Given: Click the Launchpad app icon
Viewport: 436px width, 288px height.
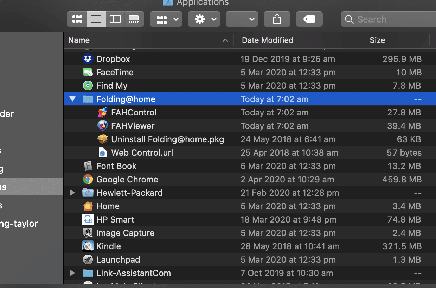Looking at the screenshot, I should click(88, 259).
